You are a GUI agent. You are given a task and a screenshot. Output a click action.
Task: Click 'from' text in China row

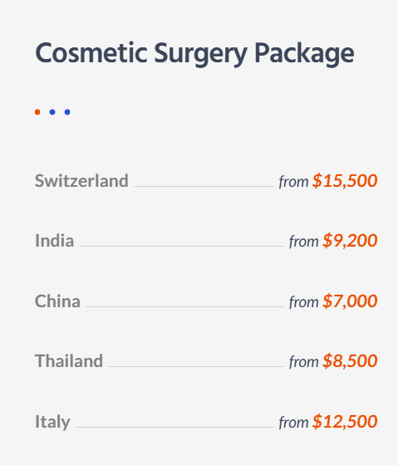tap(304, 302)
